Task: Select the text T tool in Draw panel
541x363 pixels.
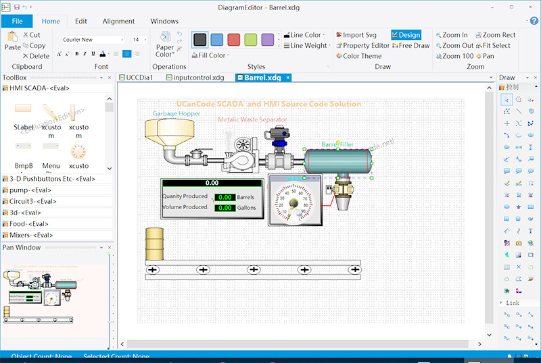Action: tap(530, 231)
